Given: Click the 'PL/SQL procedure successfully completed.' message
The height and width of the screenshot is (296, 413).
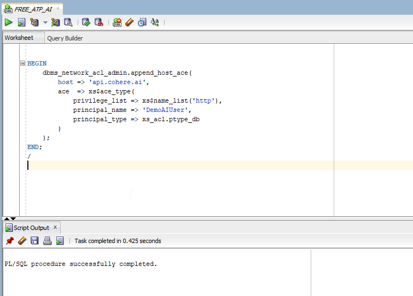Looking at the screenshot, I should [x=80, y=264].
